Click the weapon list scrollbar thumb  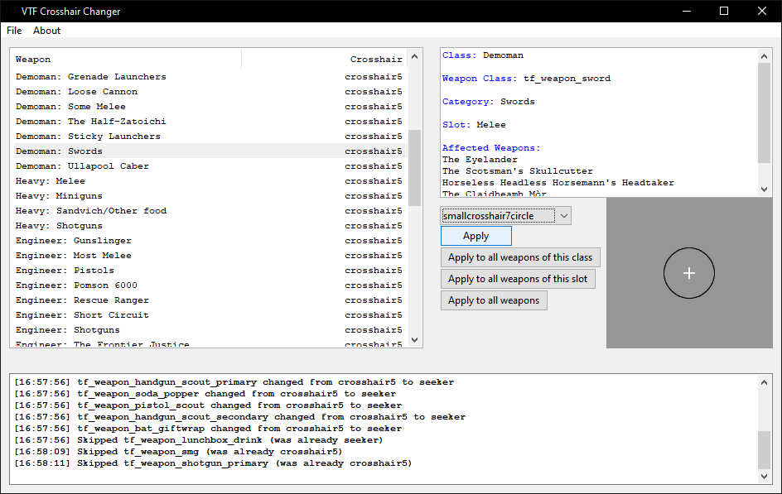click(414, 168)
